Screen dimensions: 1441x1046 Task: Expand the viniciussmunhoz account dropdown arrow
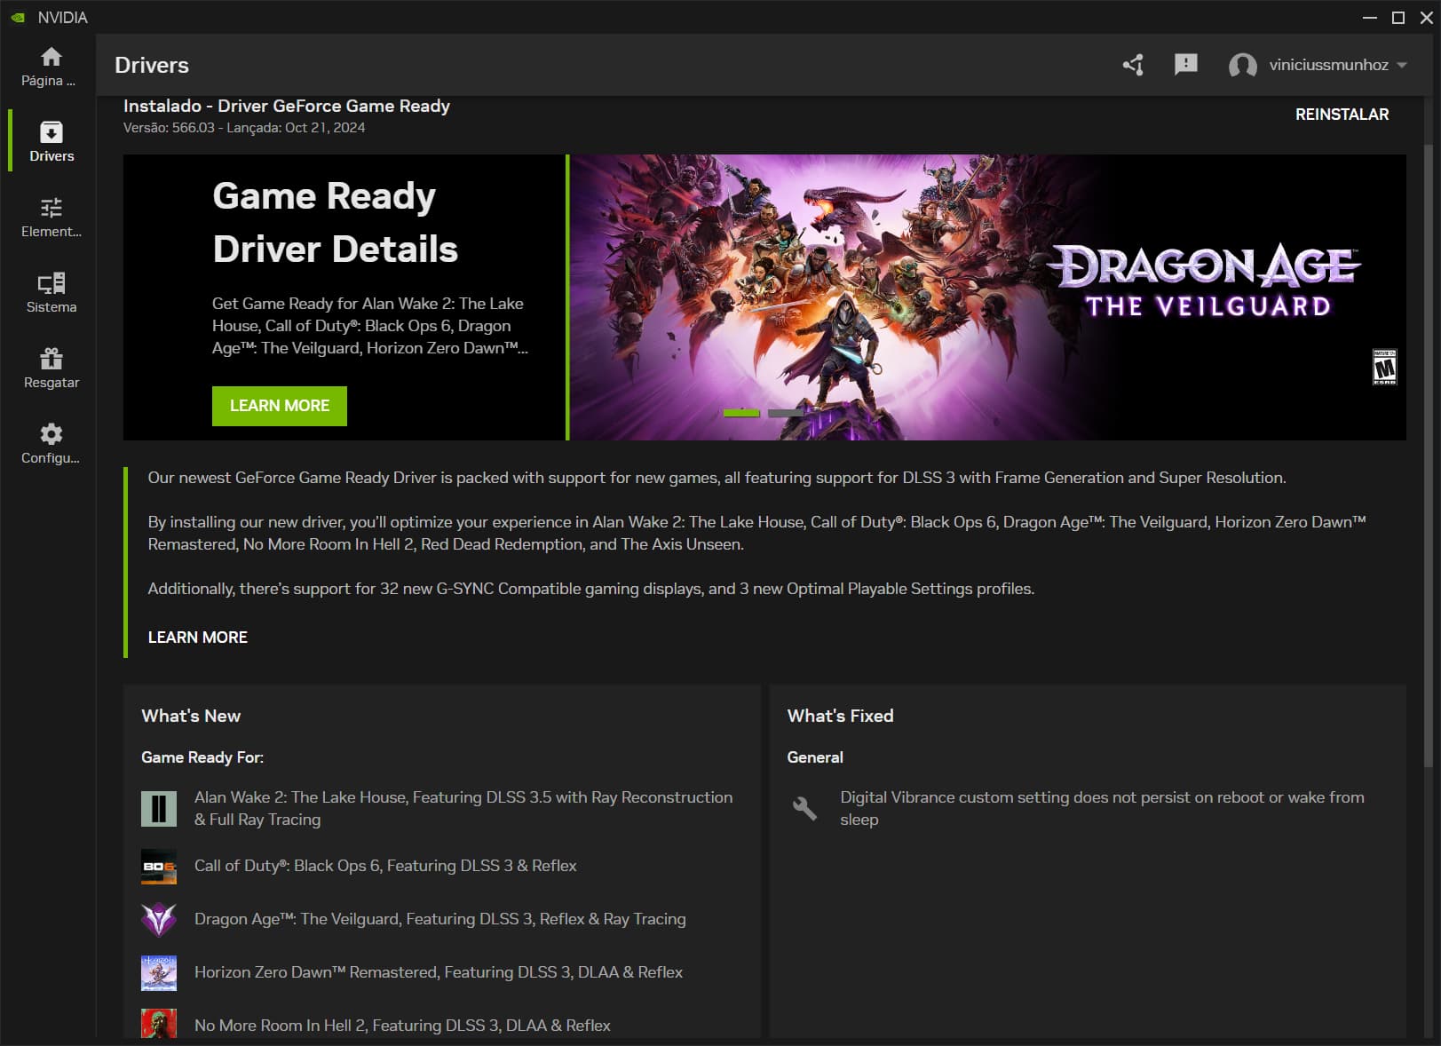coord(1402,65)
